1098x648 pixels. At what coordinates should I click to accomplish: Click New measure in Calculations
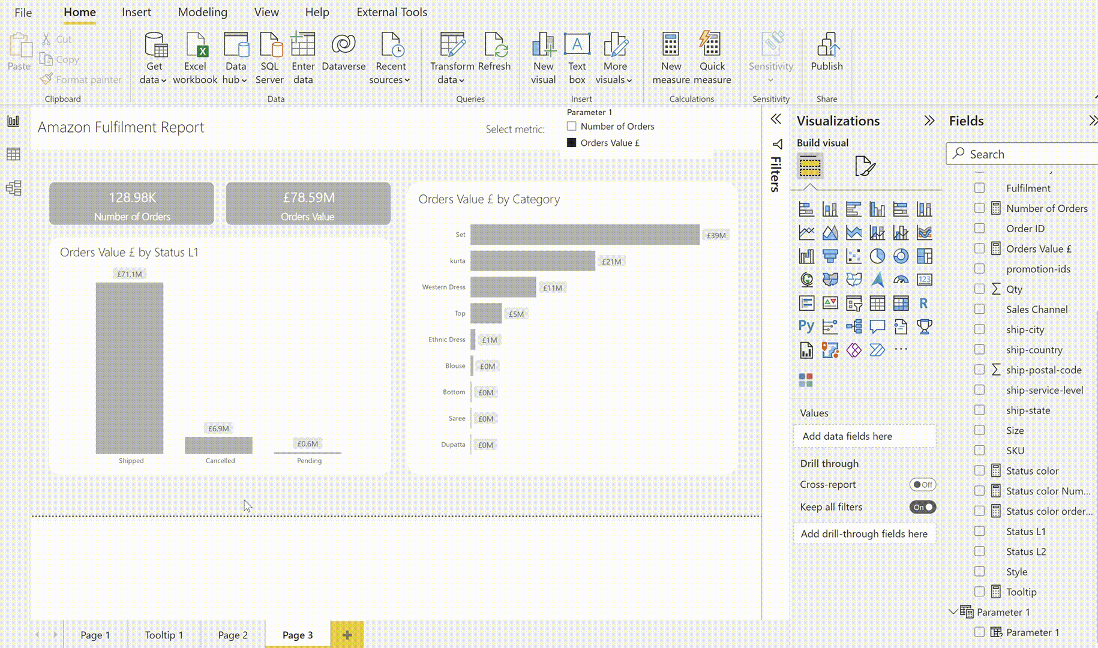(671, 58)
